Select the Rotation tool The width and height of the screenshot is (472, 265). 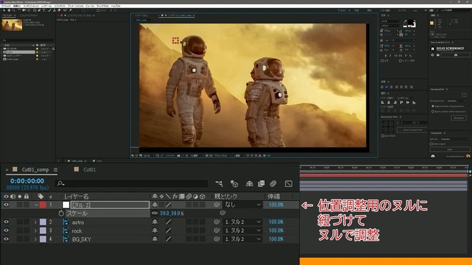coord(19,10)
